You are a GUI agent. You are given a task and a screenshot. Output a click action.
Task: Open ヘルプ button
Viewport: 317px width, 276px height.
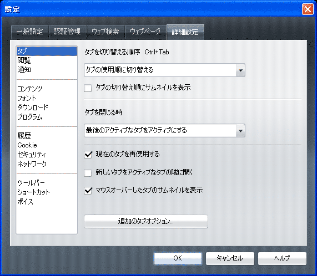pyautogui.click(x=282, y=258)
